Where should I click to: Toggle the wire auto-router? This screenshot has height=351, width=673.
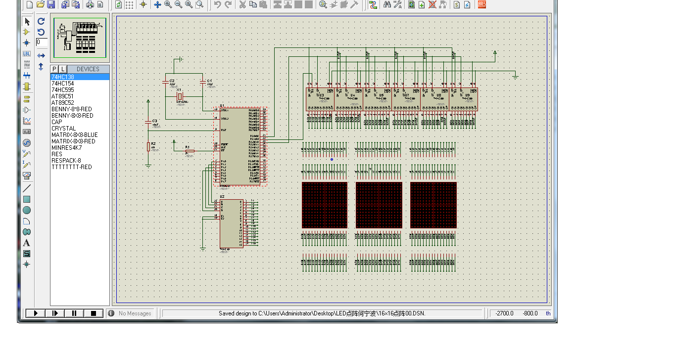(373, 4)
